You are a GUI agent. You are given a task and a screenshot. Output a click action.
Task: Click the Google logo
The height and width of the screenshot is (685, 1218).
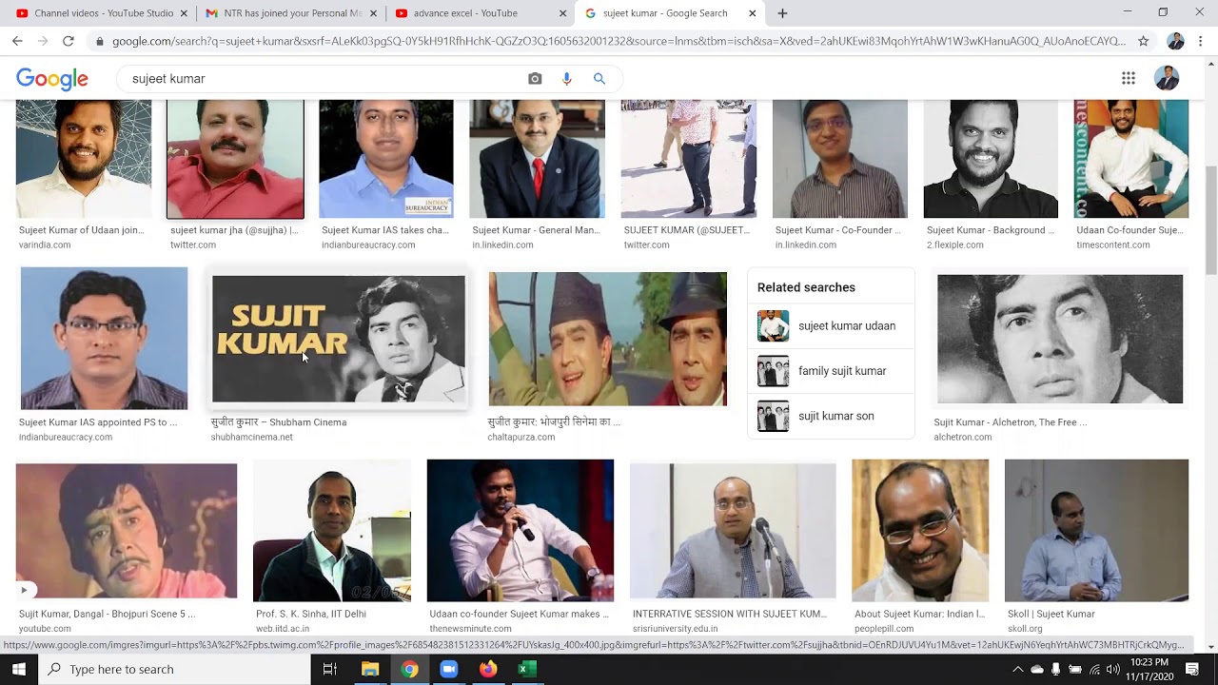(x=52, y=79)
